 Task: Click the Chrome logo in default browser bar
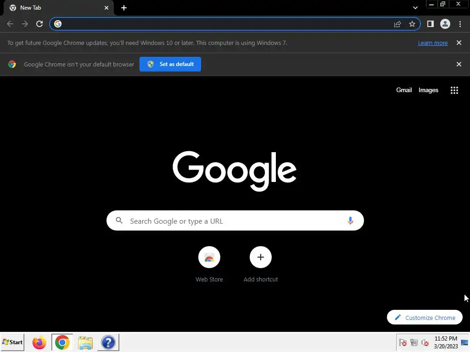pyautogui.click(x=12, y=64)
